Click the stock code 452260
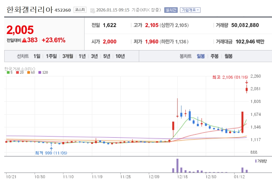 [x=63, y=10]
